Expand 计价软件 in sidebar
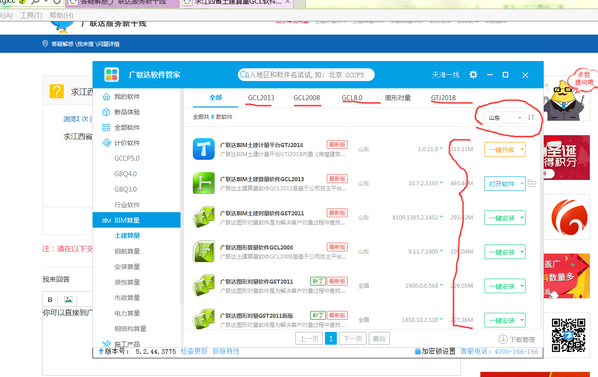Screen dimensions: 598x377 (x=121, y=143)
